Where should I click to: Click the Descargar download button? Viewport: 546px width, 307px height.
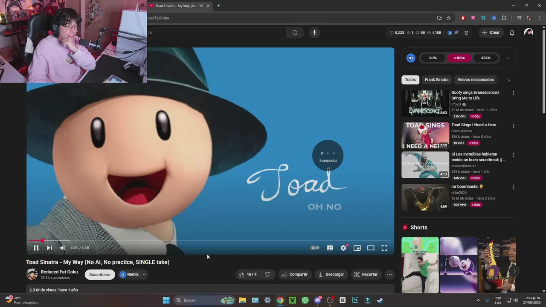click(331, 275)
